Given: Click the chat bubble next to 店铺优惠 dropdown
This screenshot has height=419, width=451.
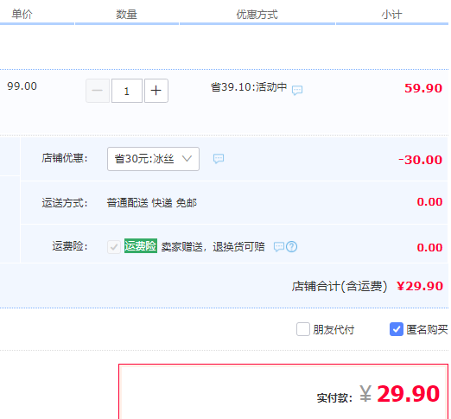Looking at the screenshot, I should click(x=219, y=158).
